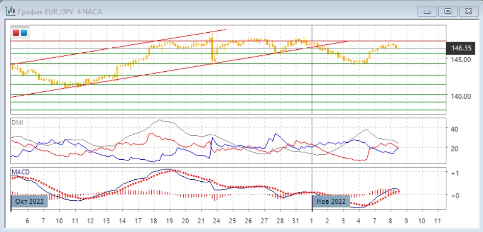The image size is (483, 232).
Task: Minimize the EUR/JPY chart window
Action: tap(428, 11)
